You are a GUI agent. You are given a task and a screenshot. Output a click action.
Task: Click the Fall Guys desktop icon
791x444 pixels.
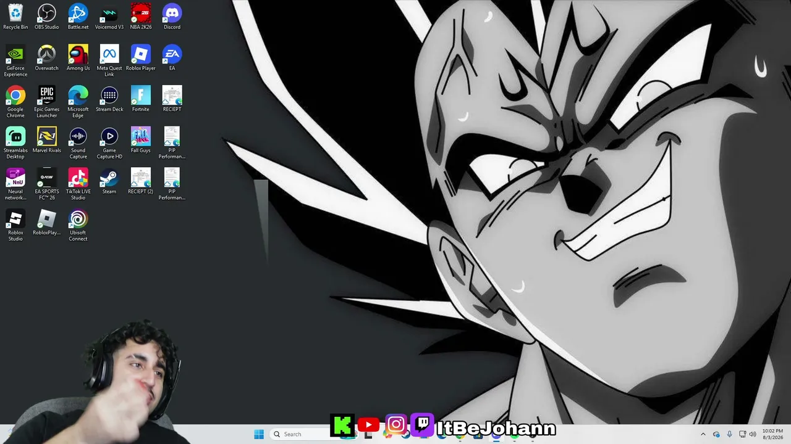(141, 140)
